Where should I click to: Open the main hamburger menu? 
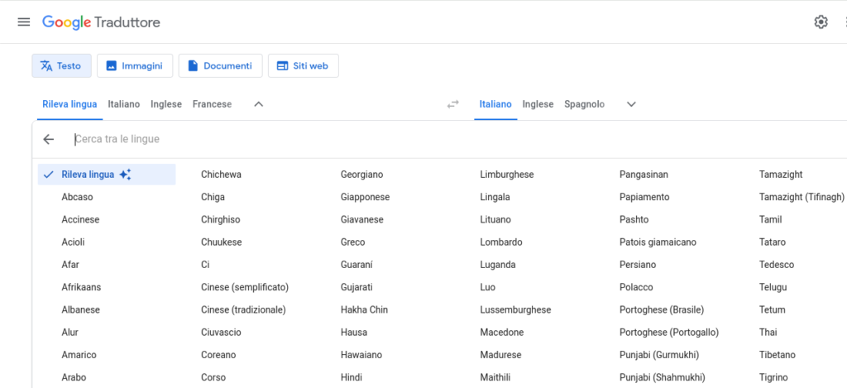(x=23, y=22)
